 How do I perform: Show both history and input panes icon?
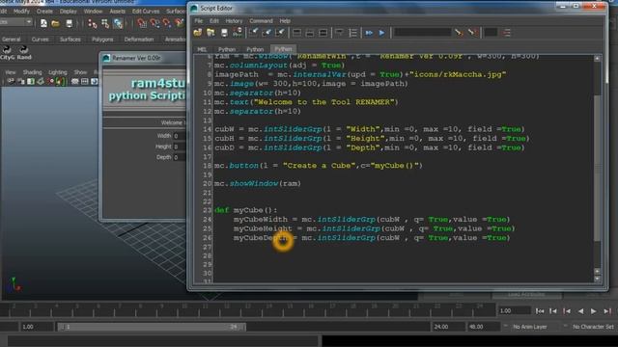[x=323, y=33]
